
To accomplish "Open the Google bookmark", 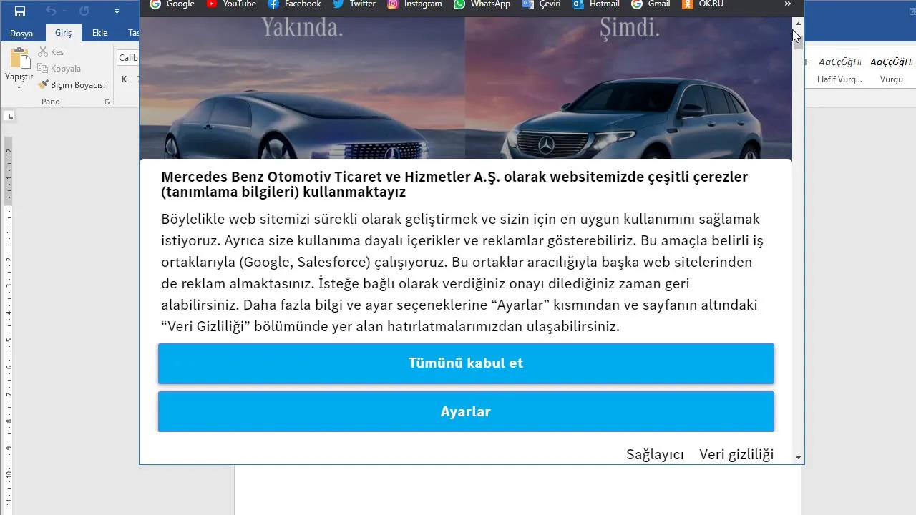I will click(x=172, y=4).
